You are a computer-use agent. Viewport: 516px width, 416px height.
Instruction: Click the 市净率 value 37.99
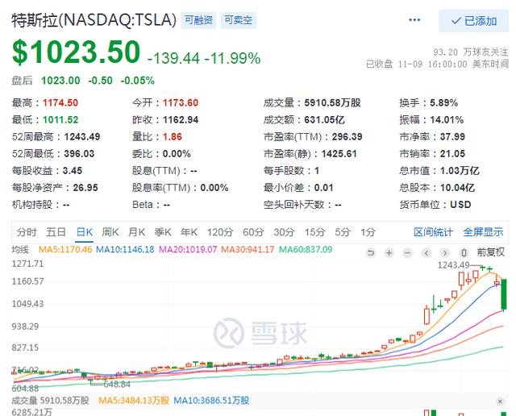point(452,137)
